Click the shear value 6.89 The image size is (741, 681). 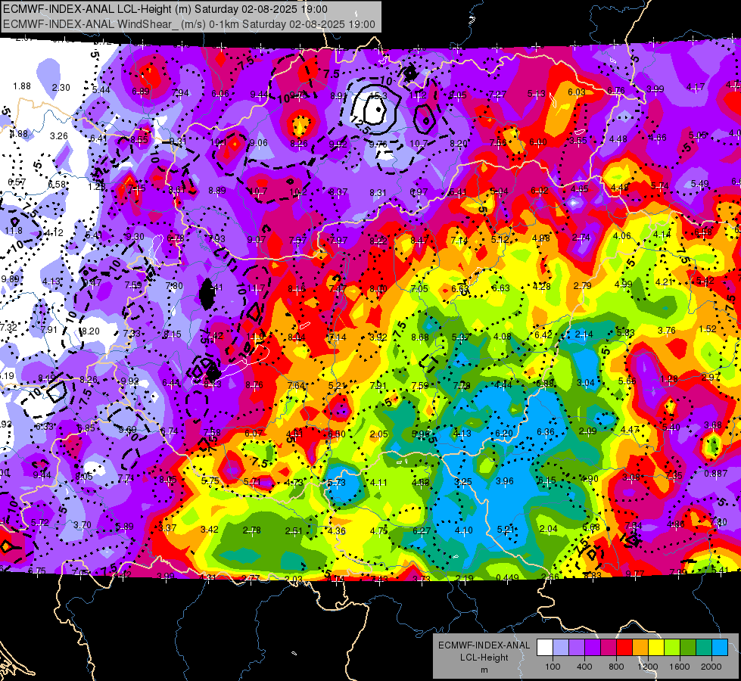click(x=141, y=92)
